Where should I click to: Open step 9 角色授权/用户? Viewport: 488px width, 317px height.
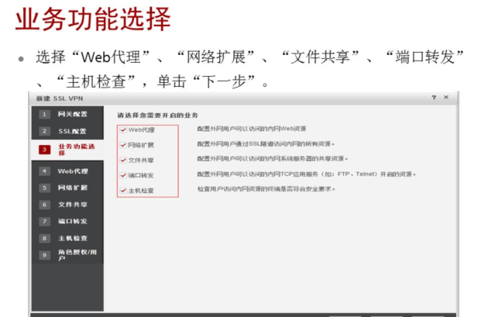(x=67, y=255)
